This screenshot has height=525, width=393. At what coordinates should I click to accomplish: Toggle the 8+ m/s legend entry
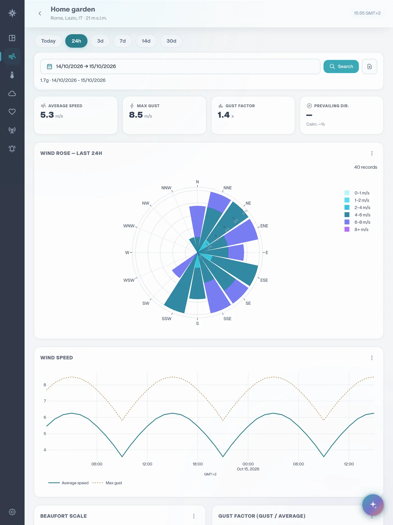pyautogui.click(x=357, y=229)
